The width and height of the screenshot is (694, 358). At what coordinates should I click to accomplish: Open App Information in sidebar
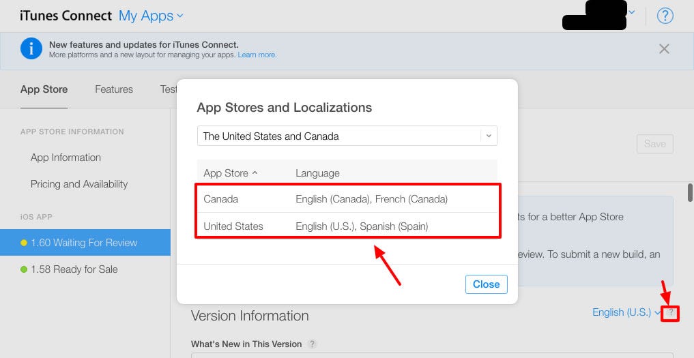66,158
